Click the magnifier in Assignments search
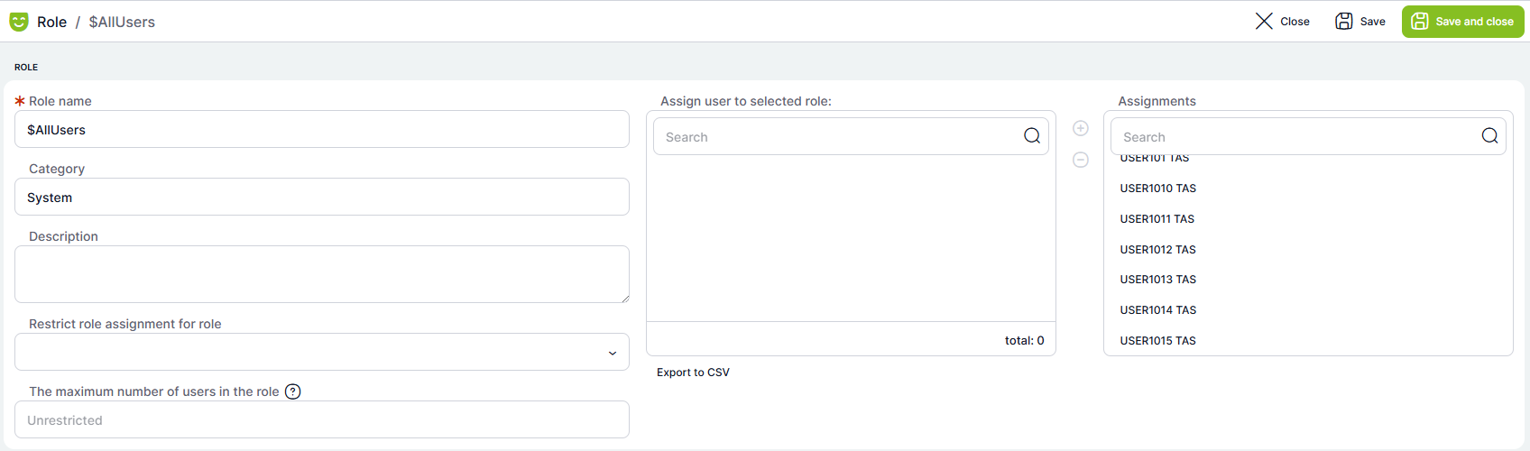Image resolution: width=1530 pixels, height=451 pixels. point(1489,136)
